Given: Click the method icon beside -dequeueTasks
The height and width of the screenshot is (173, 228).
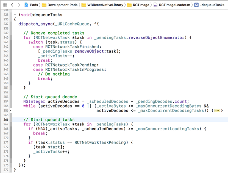Looking at the screenshot, I should click(x=196, y=5).
